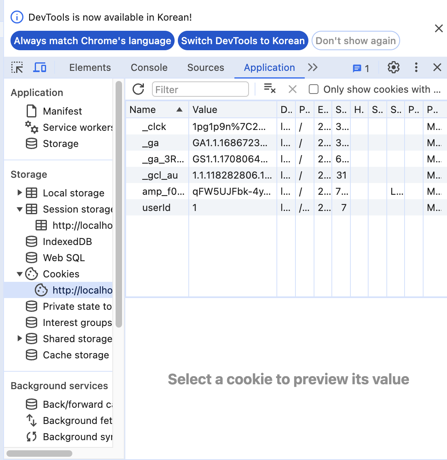Select the _clck cookie row
The image size is (447, 460).
[286, 126]
